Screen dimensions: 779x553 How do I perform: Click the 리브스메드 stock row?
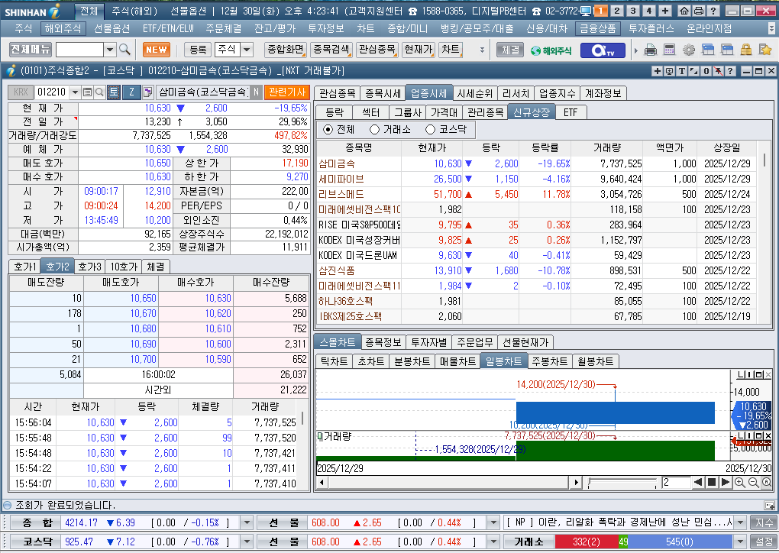537,194
